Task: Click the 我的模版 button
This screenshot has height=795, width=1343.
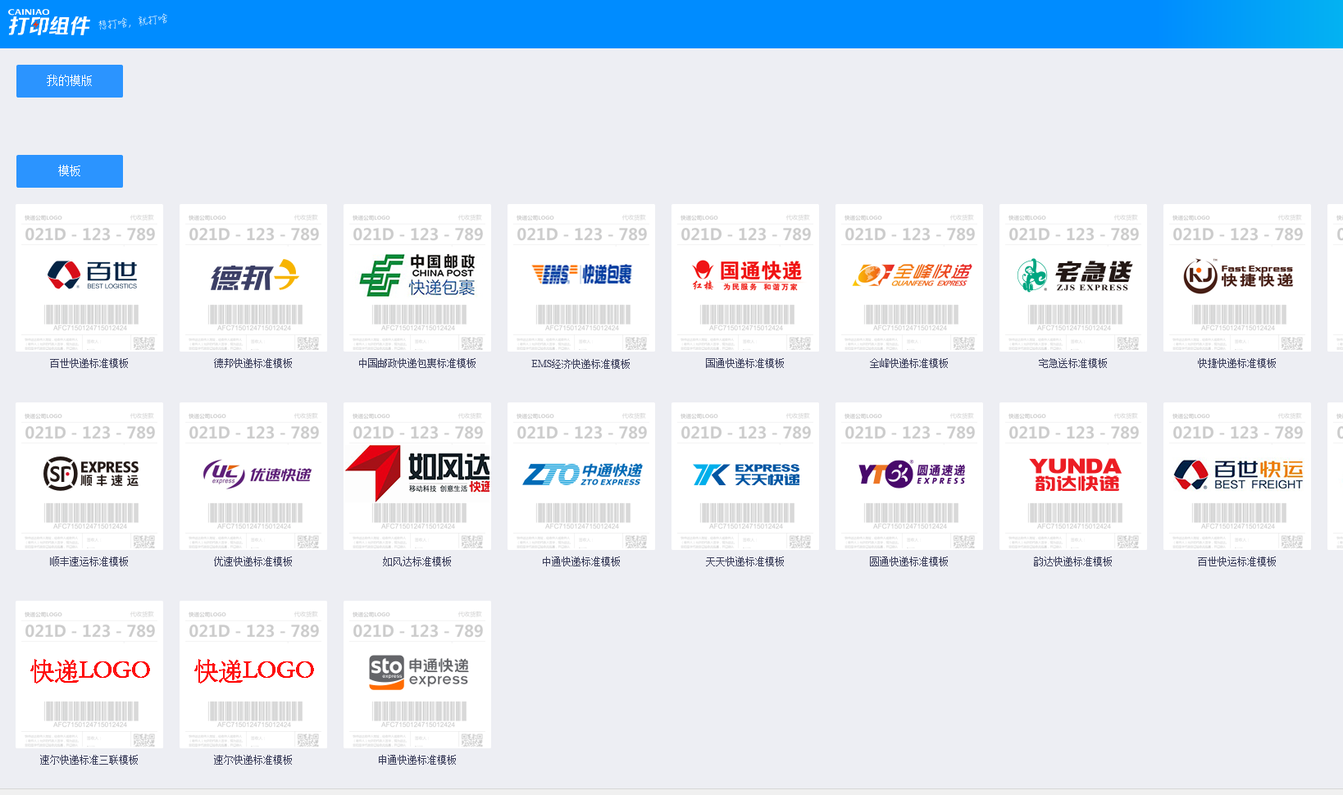Action: (70, 81)
